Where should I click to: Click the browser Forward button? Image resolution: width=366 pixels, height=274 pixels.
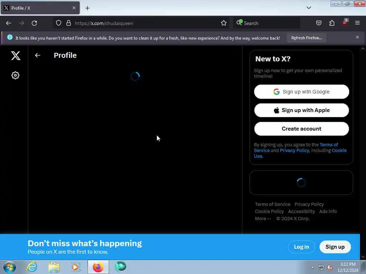(x=21, y=23)
